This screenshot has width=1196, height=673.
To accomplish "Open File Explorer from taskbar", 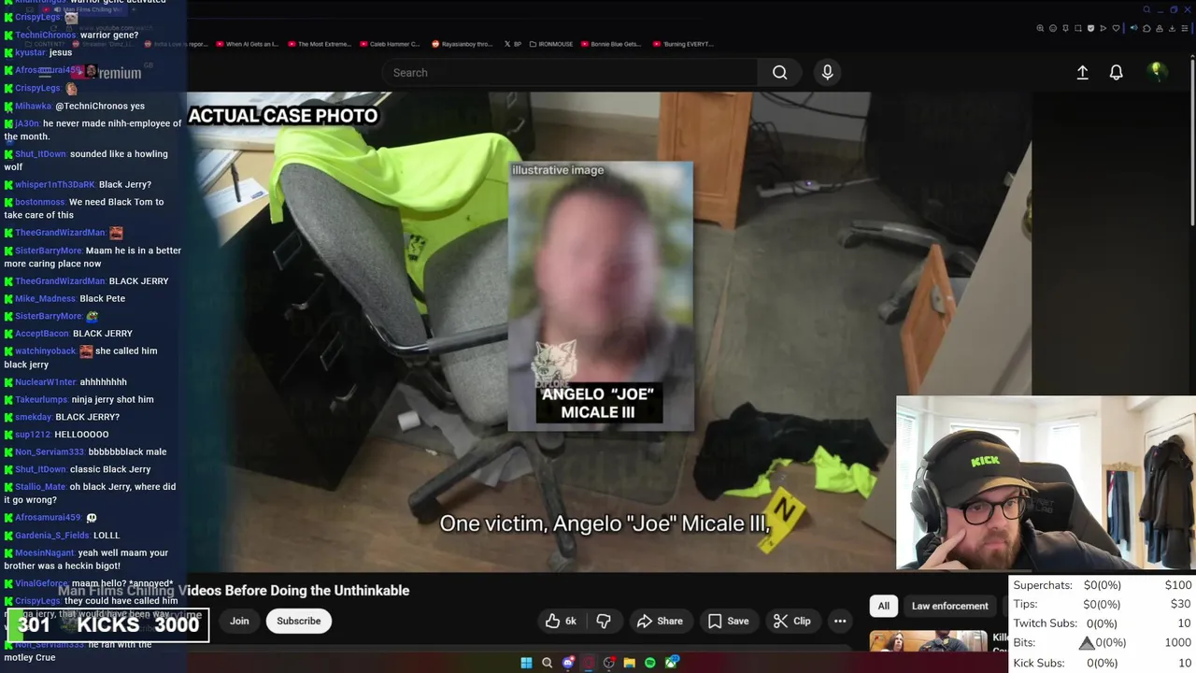I will pos(629,663).
